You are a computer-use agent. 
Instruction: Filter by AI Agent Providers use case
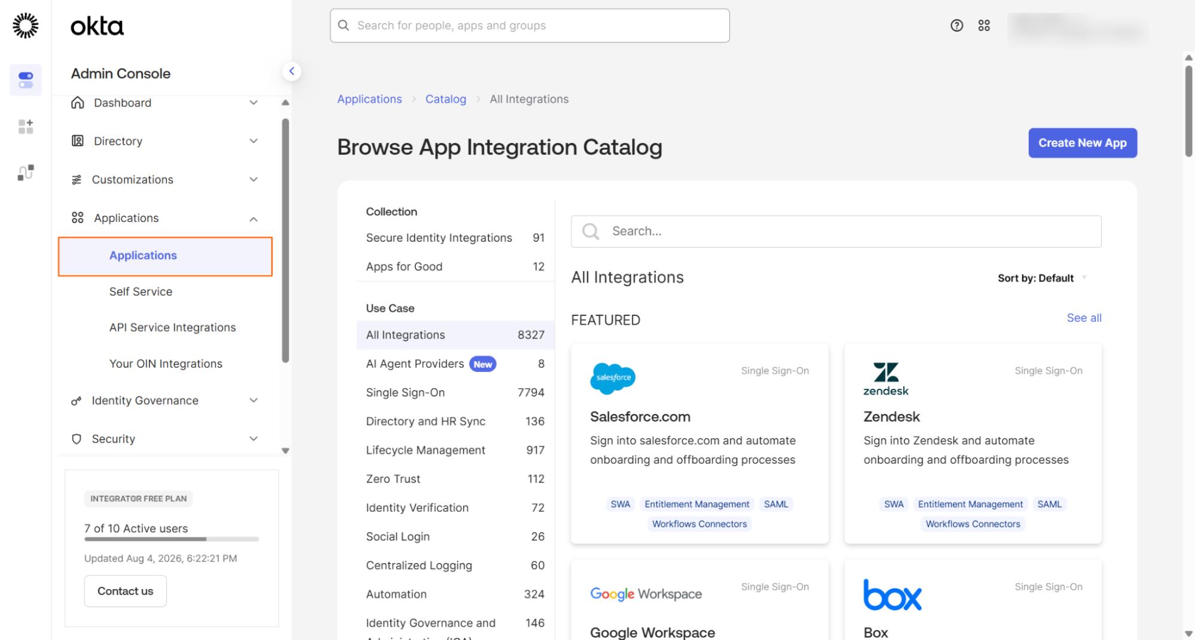pyautogui.click(x=455, y=364)
